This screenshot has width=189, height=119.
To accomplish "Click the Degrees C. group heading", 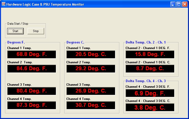I will tap(75, 42).
